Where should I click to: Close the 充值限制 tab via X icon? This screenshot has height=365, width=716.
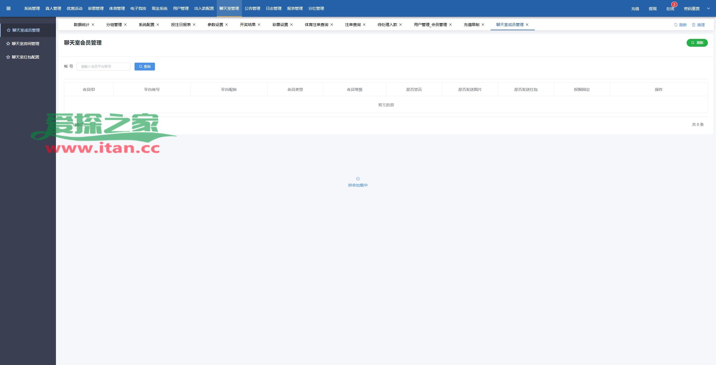(483, 25)
